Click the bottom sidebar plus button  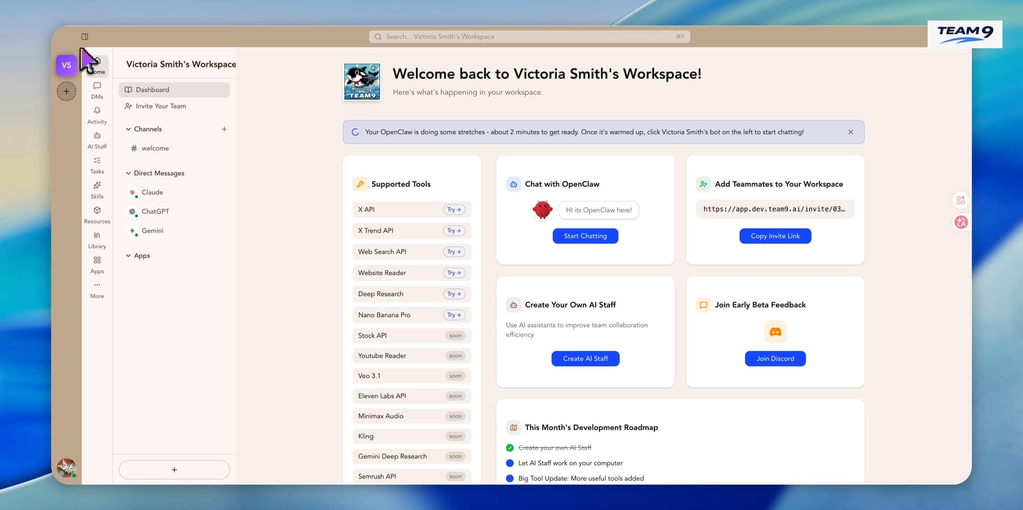(x=174, y=470)
